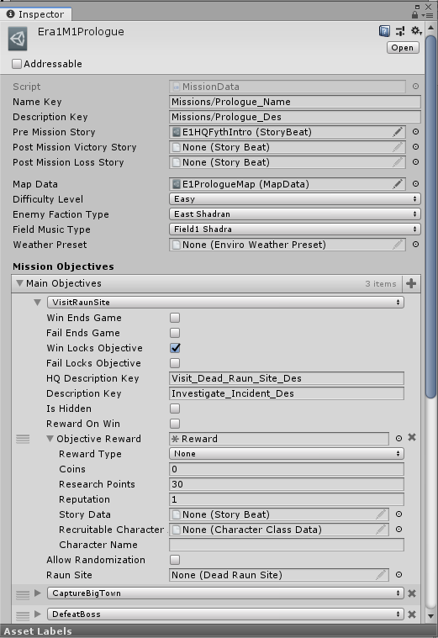Remove DefeatBoss objective with X icon
The width and height of the screenshot is (438, 638).
coord(412,614)
